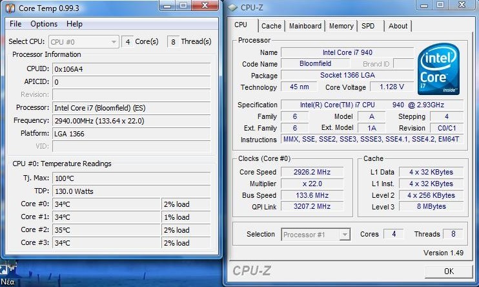Click the Core Temp title bar icon
479x287 pixels.
click(10, 8)
